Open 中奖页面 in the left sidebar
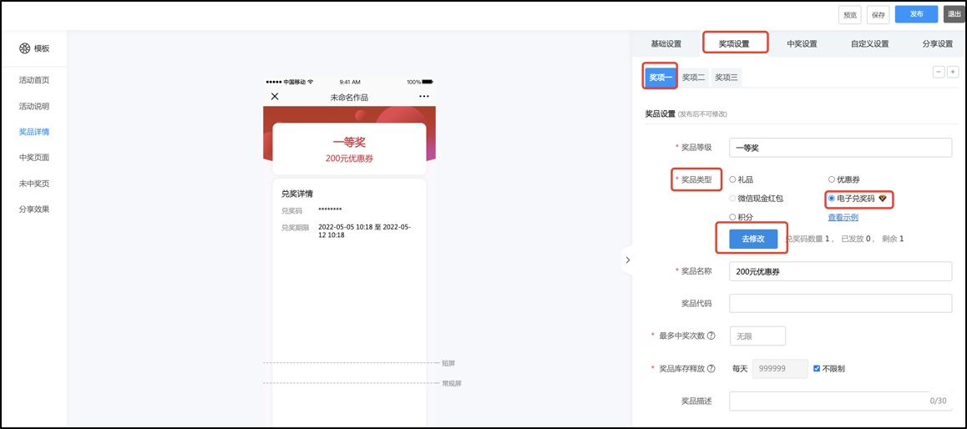Screen dimensions: 967x429 [x=34, y=158]
